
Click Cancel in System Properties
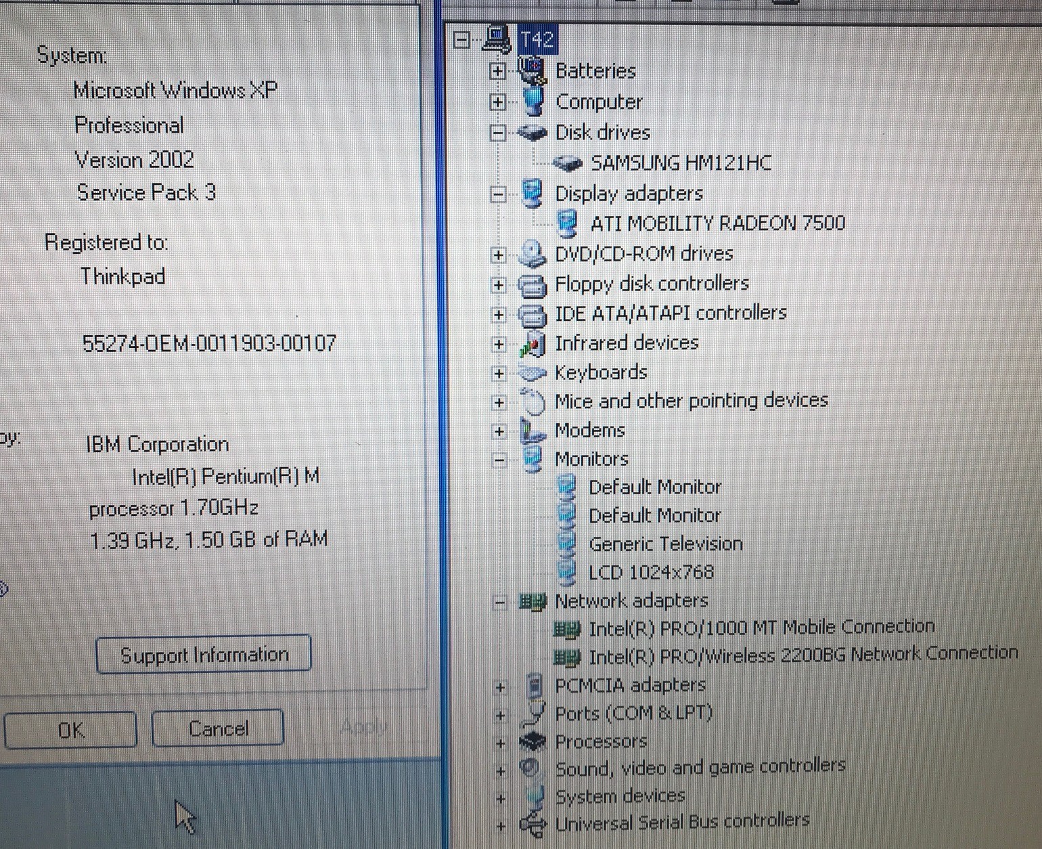[218, 728]
